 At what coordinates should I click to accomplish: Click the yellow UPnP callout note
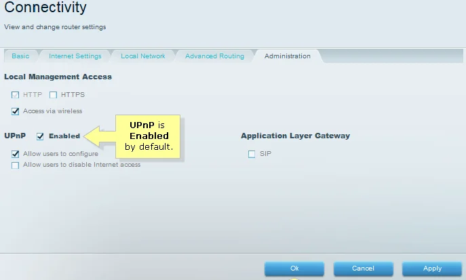[x=149, y=137]
